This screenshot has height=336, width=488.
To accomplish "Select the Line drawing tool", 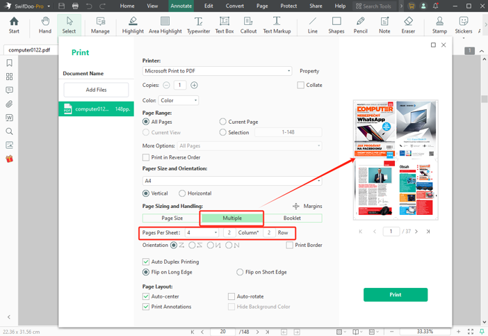I will pos(313,25).
